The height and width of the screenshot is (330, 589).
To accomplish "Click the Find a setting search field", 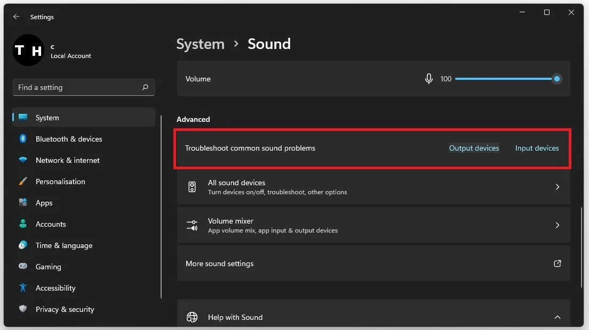I will pyautogui.click(x=77, y=87).
